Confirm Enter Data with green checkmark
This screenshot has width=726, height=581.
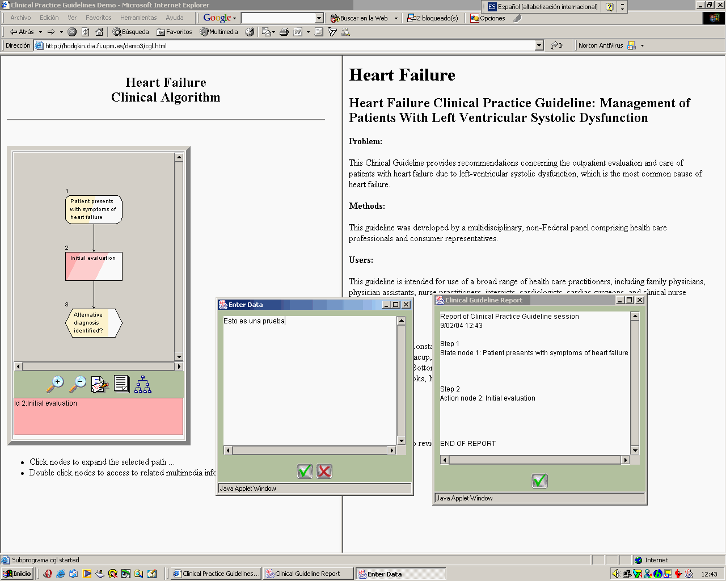[305, 471]
